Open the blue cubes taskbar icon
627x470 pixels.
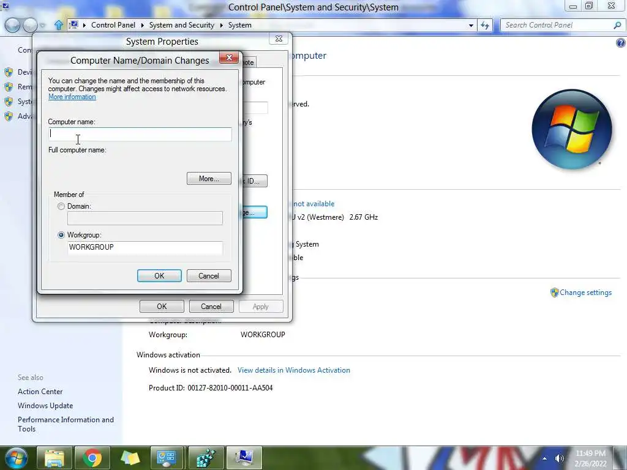[x=206, y=458]
